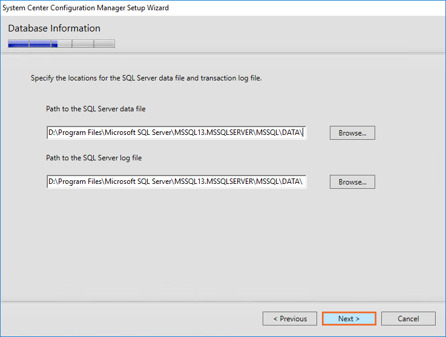Viewport: 446px width, 337px height.
Task: Click the second filled progress bar segment
Action: pos(40,44)
